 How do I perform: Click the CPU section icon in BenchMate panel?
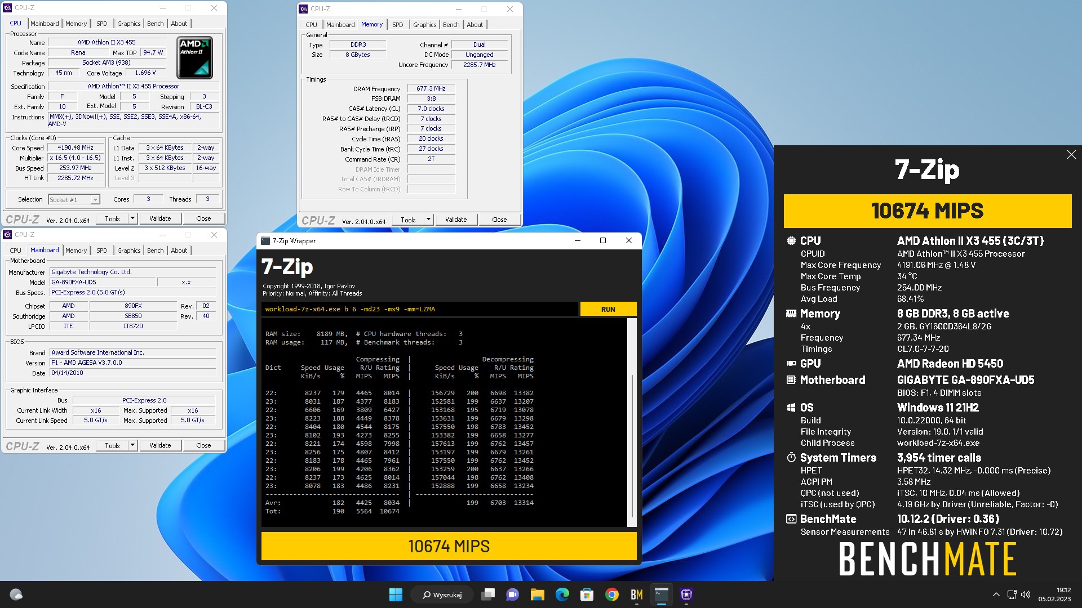tap(791, 240)
